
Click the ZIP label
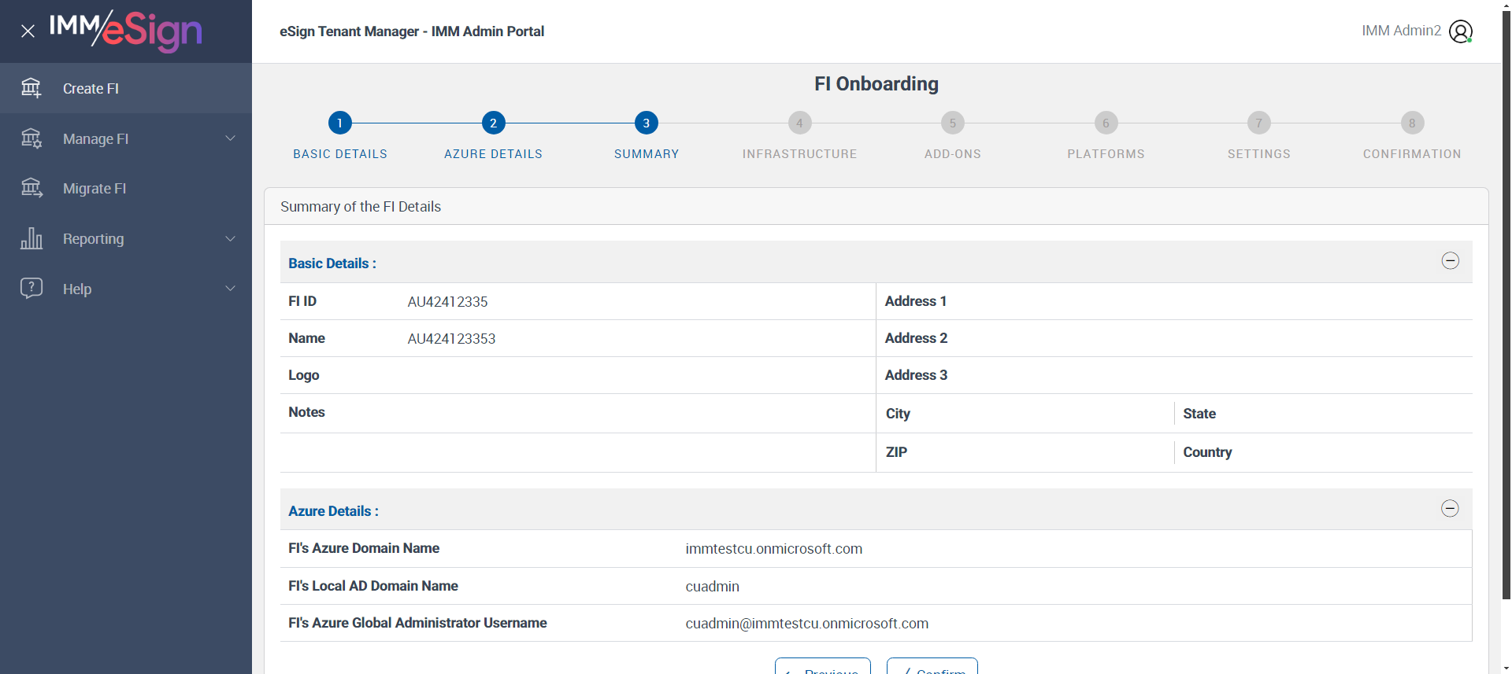click(896, 452)
